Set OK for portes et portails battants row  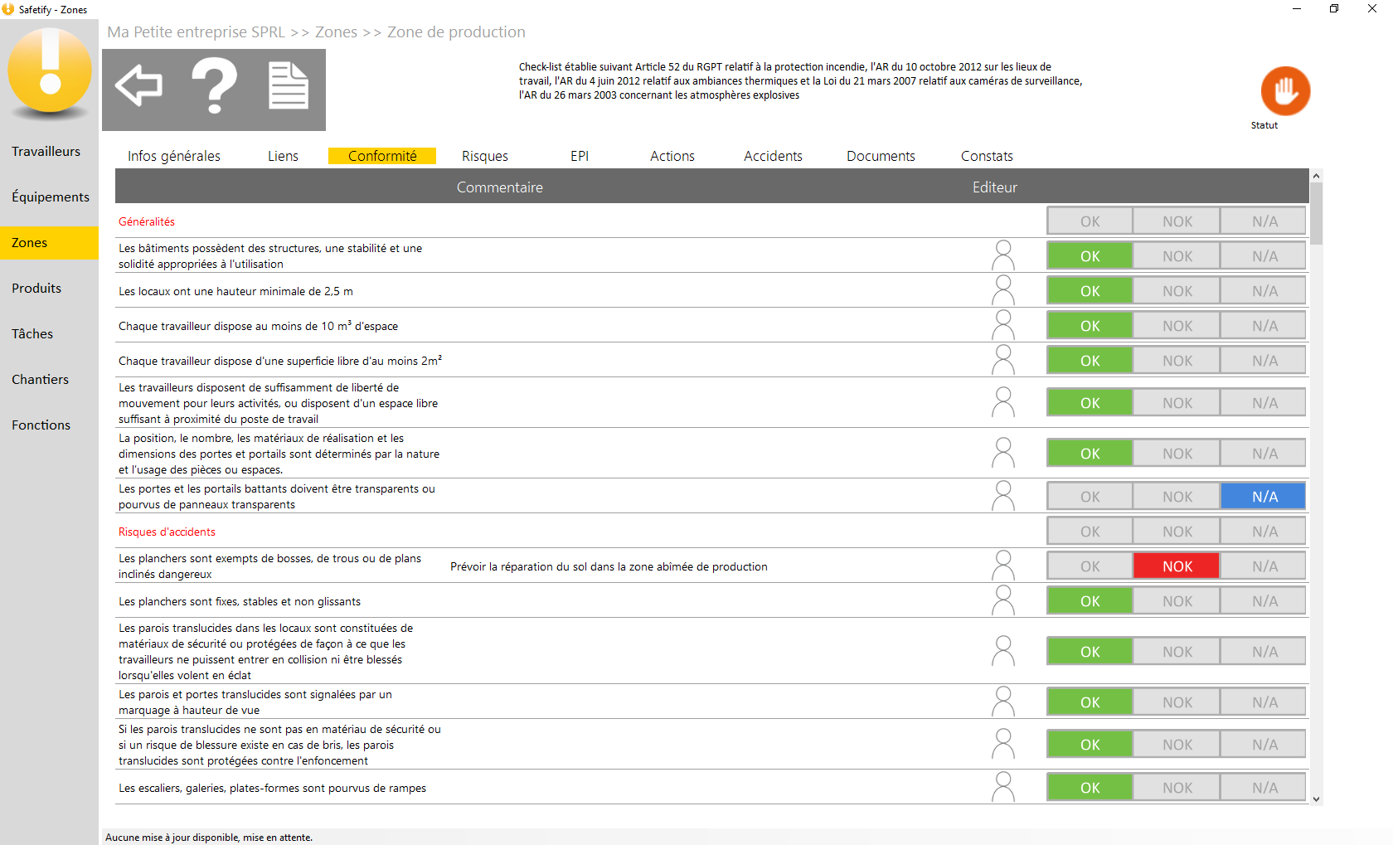pyautogui.click(x=1090, y=497)
